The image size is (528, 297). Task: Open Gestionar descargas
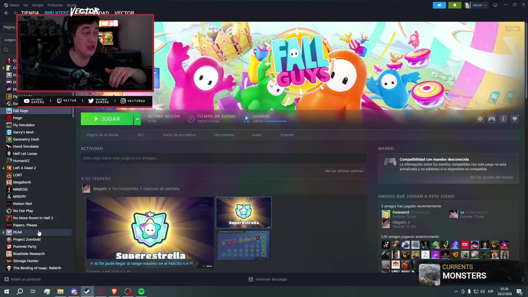267,279
